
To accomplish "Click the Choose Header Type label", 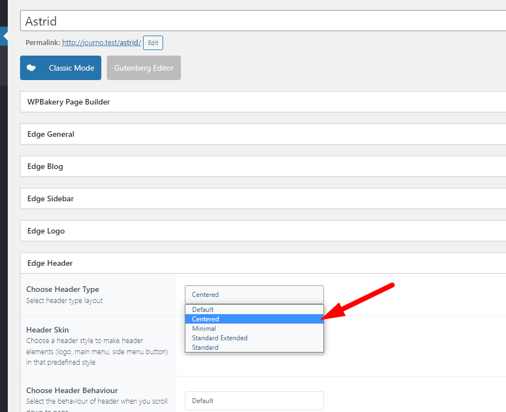I will (62, 289).
